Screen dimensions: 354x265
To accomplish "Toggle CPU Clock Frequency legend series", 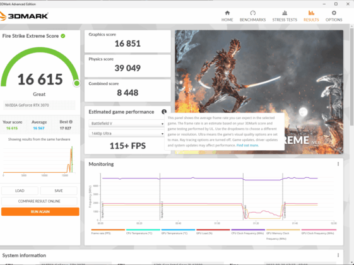I will click(x=248, y=232).
